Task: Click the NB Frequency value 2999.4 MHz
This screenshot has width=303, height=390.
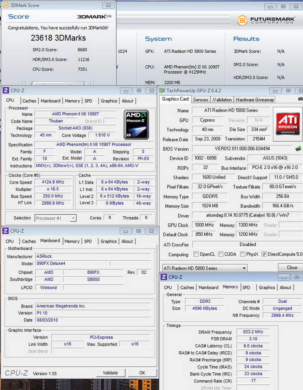Action: (282, 315)
